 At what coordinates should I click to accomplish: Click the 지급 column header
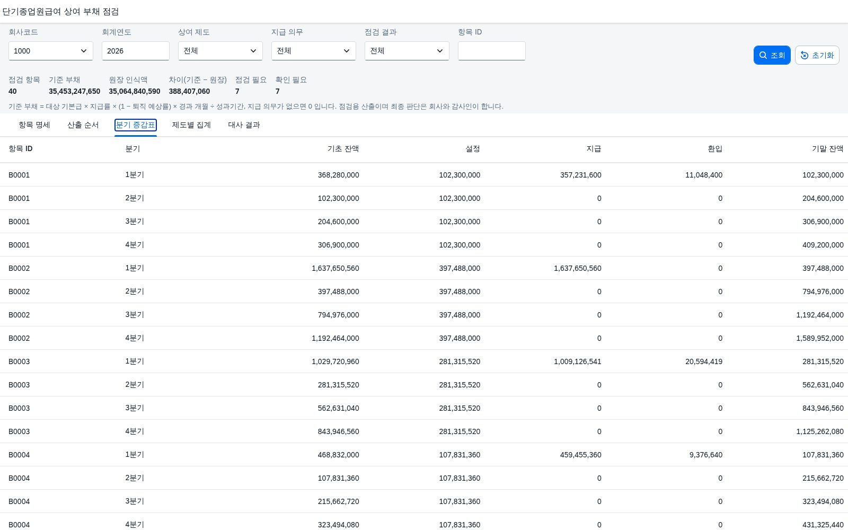(x=594, y=149)
